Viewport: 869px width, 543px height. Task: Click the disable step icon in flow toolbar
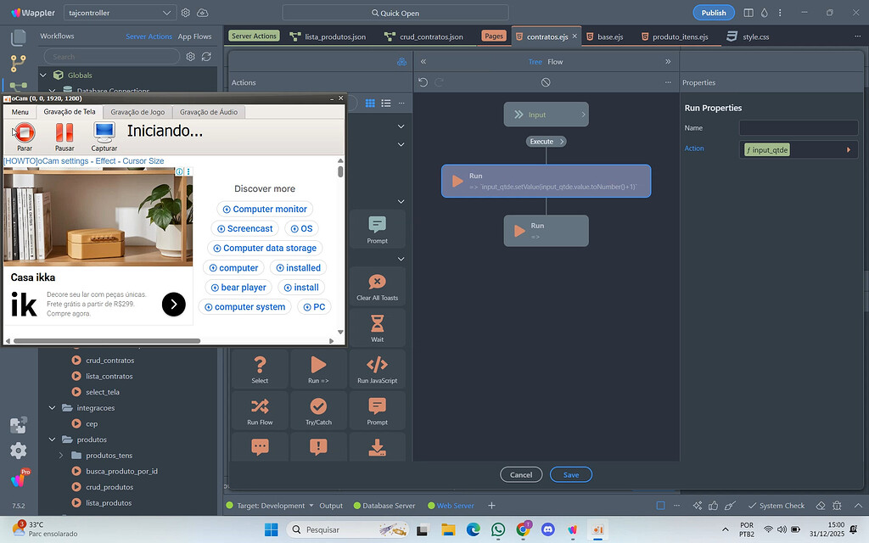click(x=546, y=82)
